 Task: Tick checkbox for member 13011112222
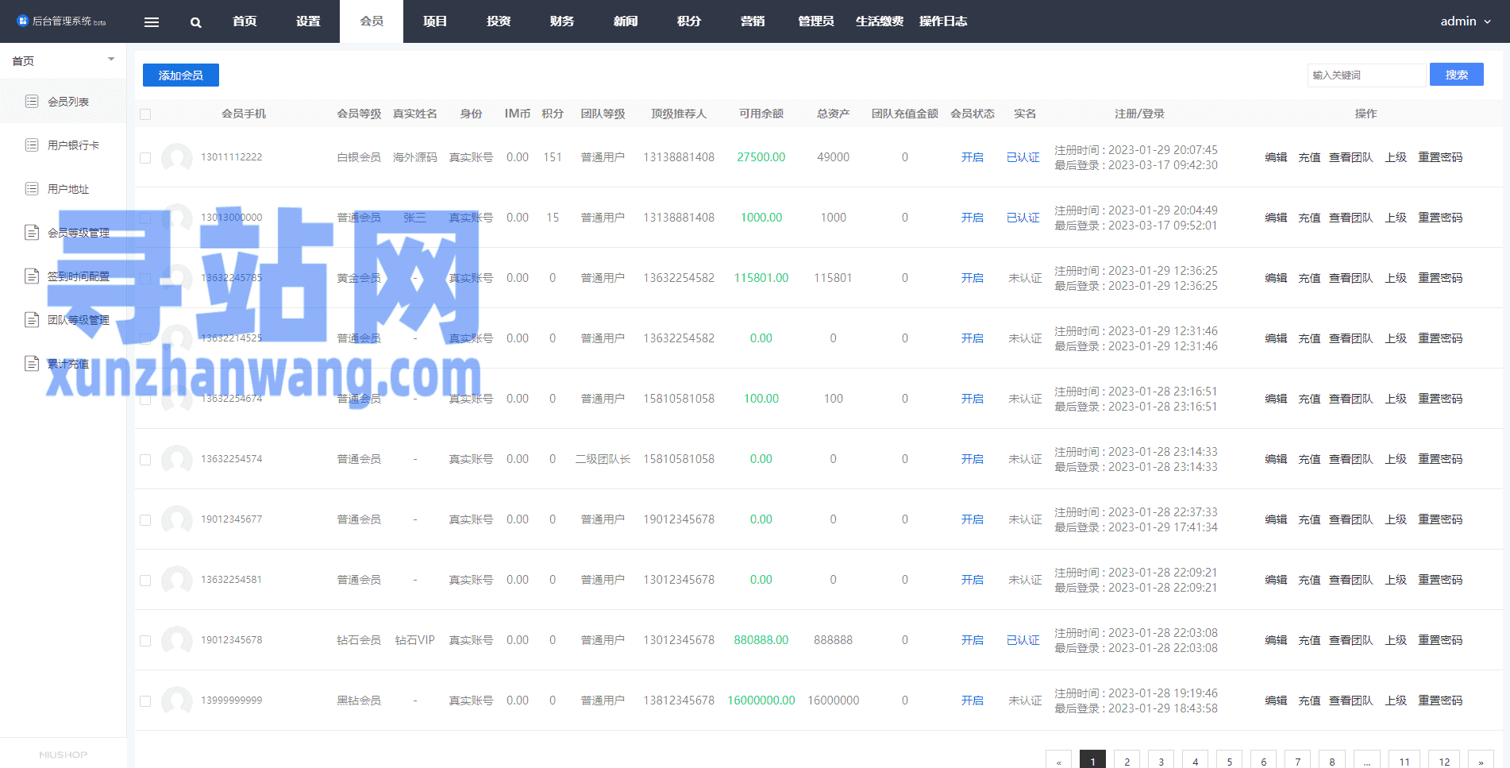pos(145,158)
